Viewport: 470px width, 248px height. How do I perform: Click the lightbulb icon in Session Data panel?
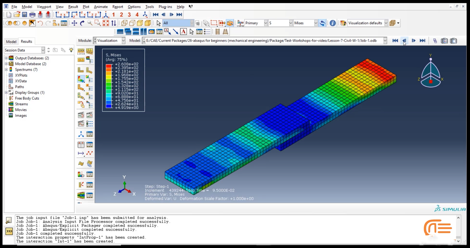(x=71, y=50)
